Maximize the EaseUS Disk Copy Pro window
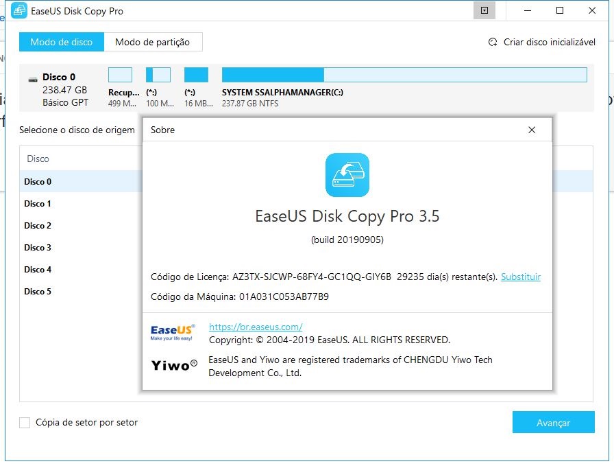The image size is (614, 466). pyautogui.click(x=560, y=10)
